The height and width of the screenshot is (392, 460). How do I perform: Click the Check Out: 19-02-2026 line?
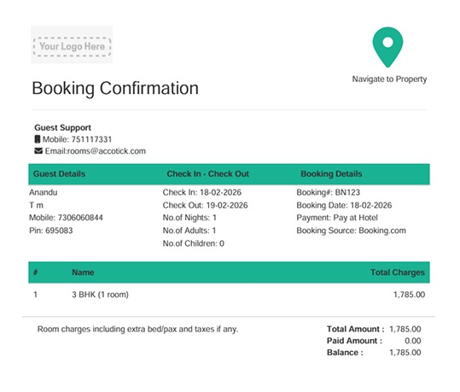point(205,205)
